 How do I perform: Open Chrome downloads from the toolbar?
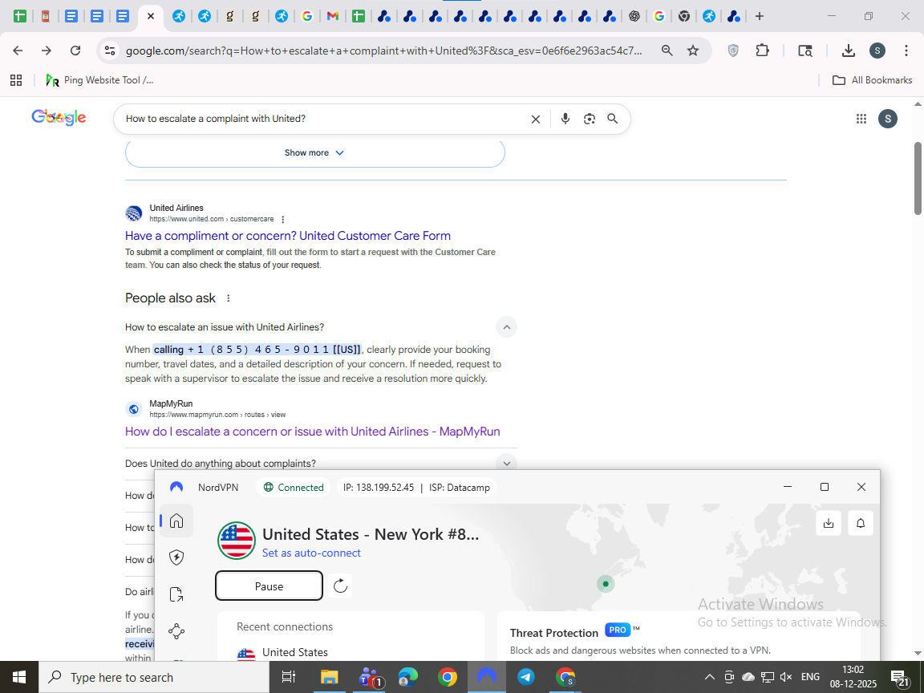point(848,50)
